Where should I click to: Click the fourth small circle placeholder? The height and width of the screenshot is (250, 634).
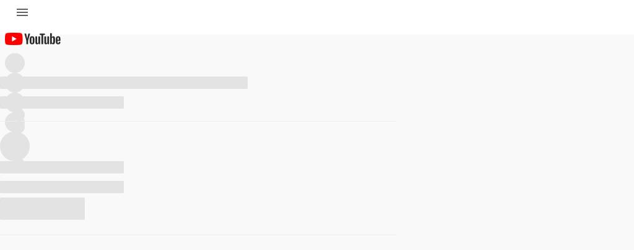15,122
